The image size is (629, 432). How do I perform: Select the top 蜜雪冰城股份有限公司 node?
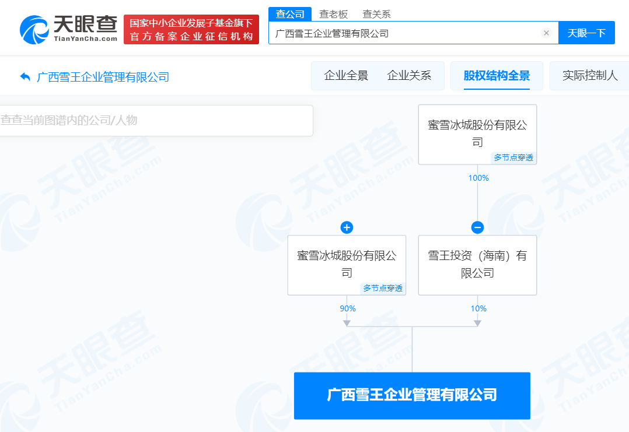pyautogui.click(x=477, y=134)
